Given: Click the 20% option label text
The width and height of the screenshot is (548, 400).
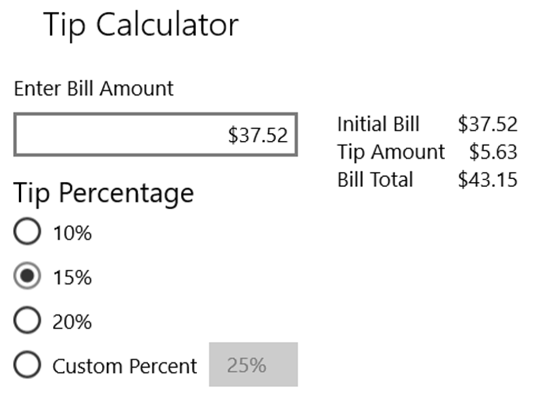Looking at the screenshot, I should pos(72,322).
